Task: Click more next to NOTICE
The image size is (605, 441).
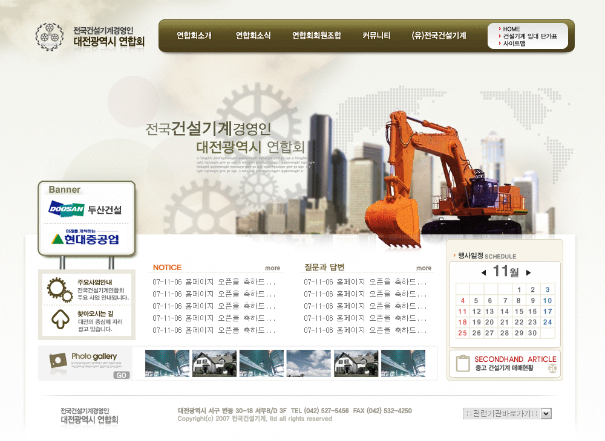Action: tap(273, 268)
